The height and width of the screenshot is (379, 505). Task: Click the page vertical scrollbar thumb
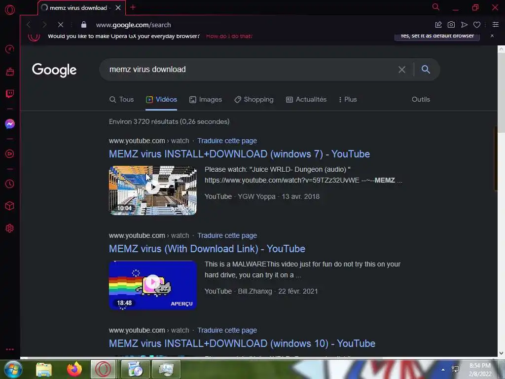point(501,93)
